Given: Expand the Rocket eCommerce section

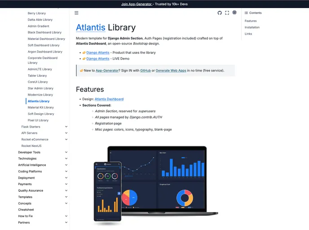Looking at the screenshot, I should click(x=66, y=139).
